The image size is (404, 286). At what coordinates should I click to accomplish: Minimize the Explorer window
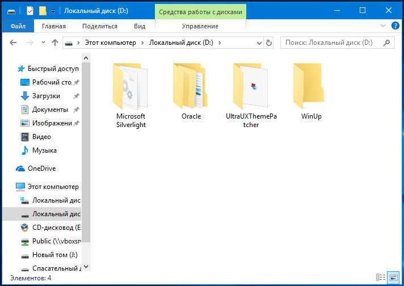click(336, 11)
